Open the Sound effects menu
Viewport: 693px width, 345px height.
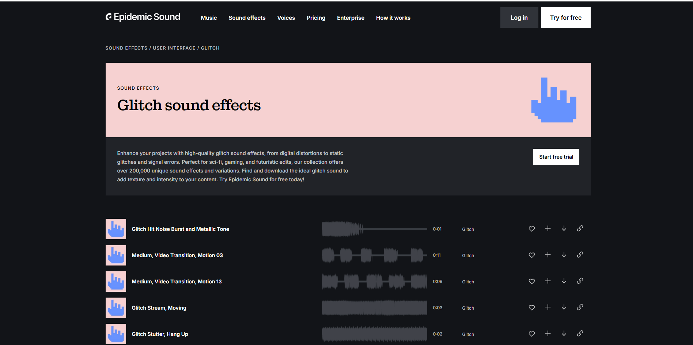247,18
